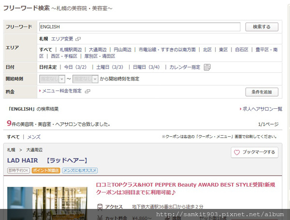Select 市電沿線・すすきの以南方面 area

pyautogui.click(x=167, y=50)
